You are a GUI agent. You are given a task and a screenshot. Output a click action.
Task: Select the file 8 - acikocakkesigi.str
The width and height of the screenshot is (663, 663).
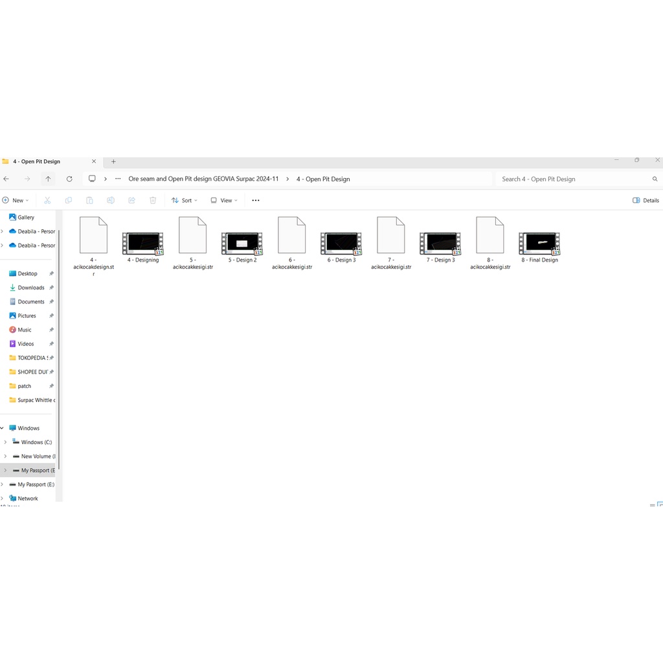[490, 243]
